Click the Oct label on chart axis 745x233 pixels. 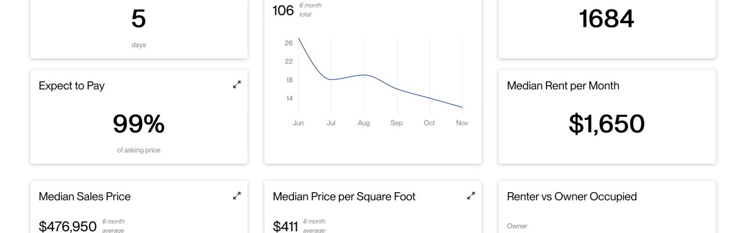click(x=430, y=123)
